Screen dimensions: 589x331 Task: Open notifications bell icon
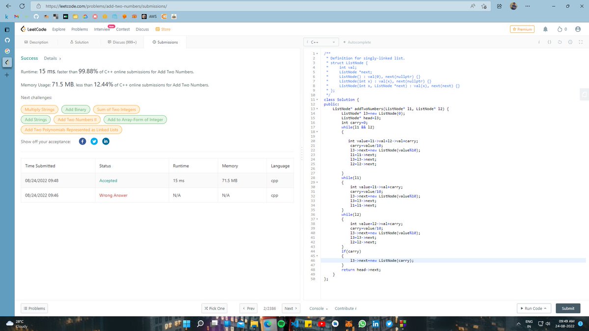[x=545, y=29]
